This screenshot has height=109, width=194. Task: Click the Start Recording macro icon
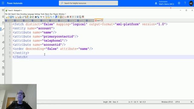[71, 17]
